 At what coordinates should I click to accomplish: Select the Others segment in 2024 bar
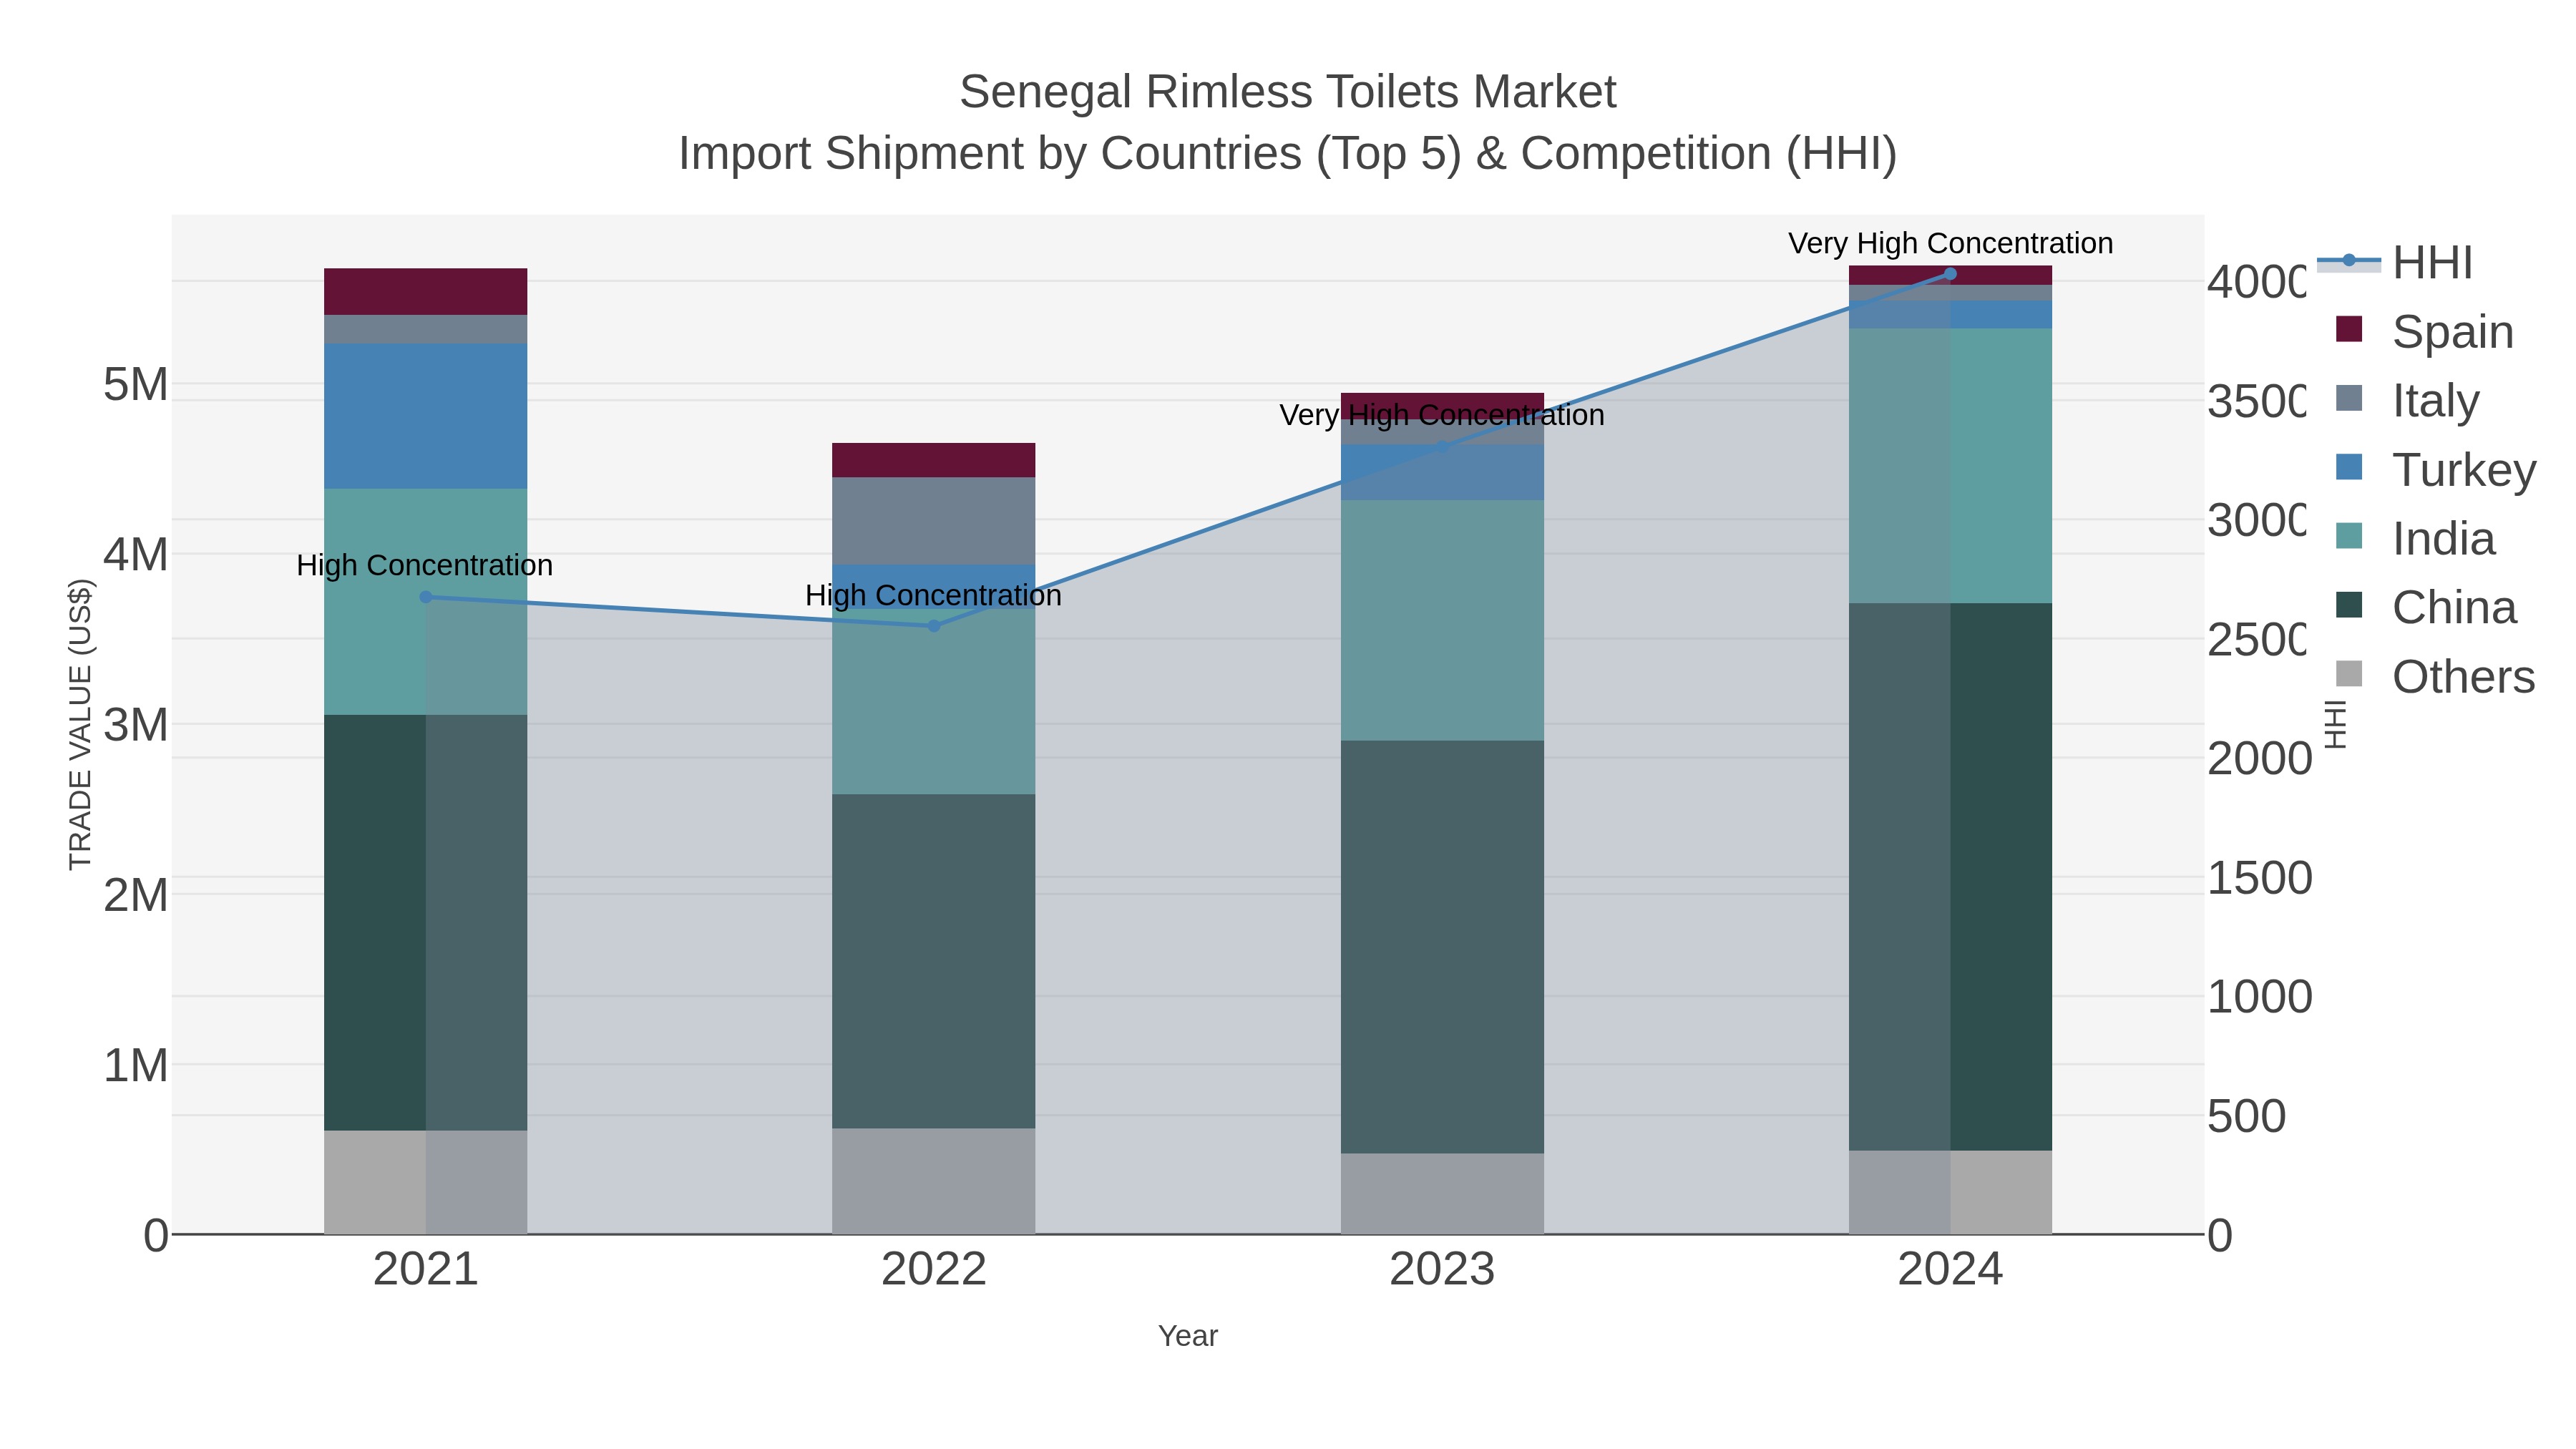(x=1950, y=1192)
